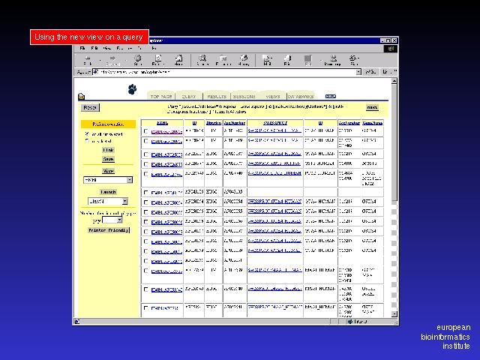The width and height of the screenshot is (480, 360).
Task: Click the Print toolbar icon
Action: [287, 58]
